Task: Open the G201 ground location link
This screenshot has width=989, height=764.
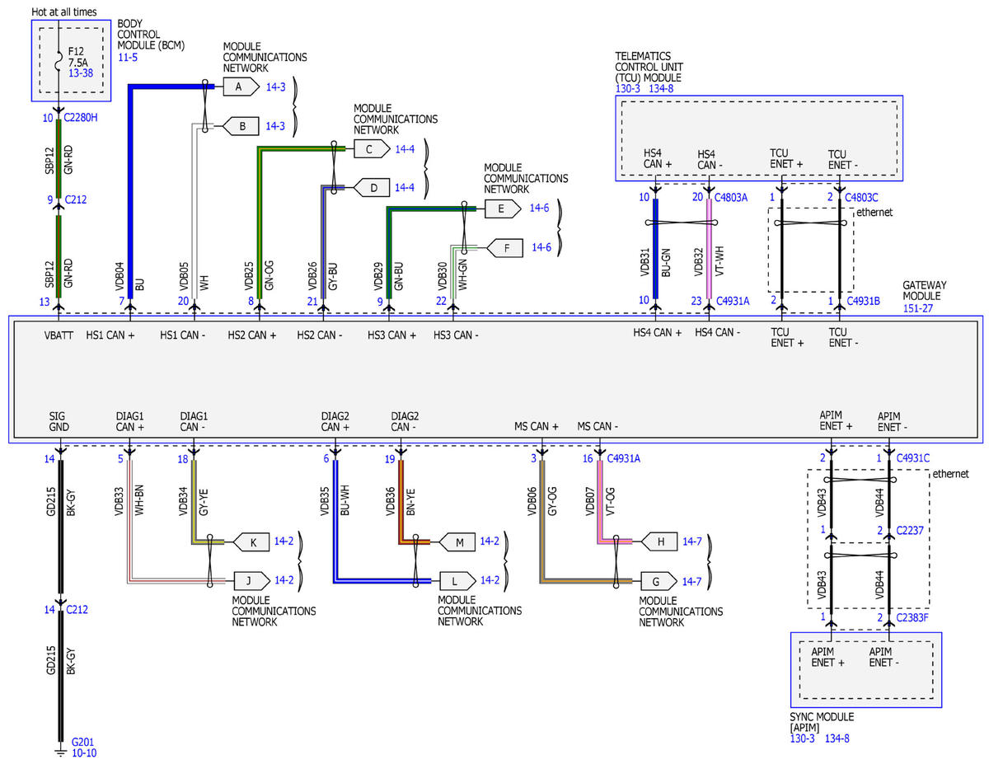Action: point(83,741)
